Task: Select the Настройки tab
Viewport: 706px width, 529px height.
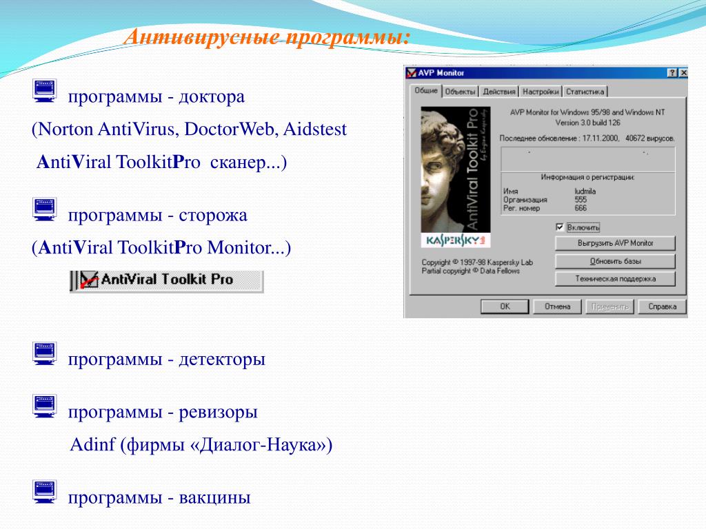Action: pyautogui.click(x=541, y=92)
